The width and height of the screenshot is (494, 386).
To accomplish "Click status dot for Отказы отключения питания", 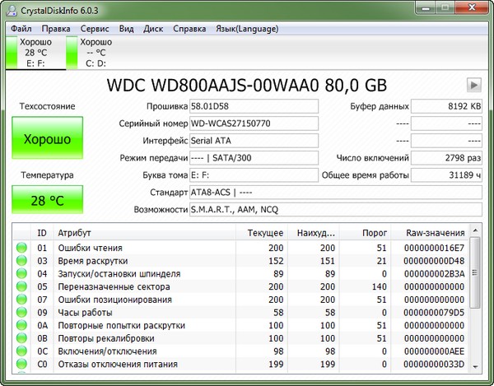I will point(21,365).
